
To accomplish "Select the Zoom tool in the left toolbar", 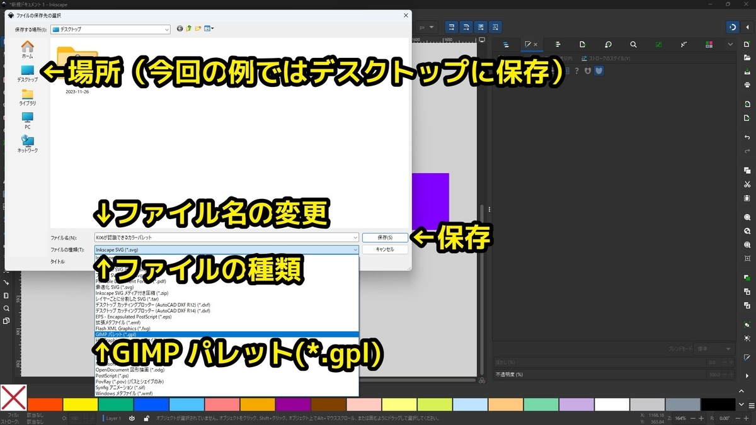I will (x=5, y=307).
